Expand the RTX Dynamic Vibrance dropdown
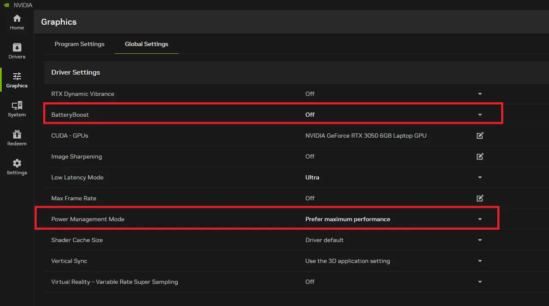 pyautogui.click(x=480, y=94)
